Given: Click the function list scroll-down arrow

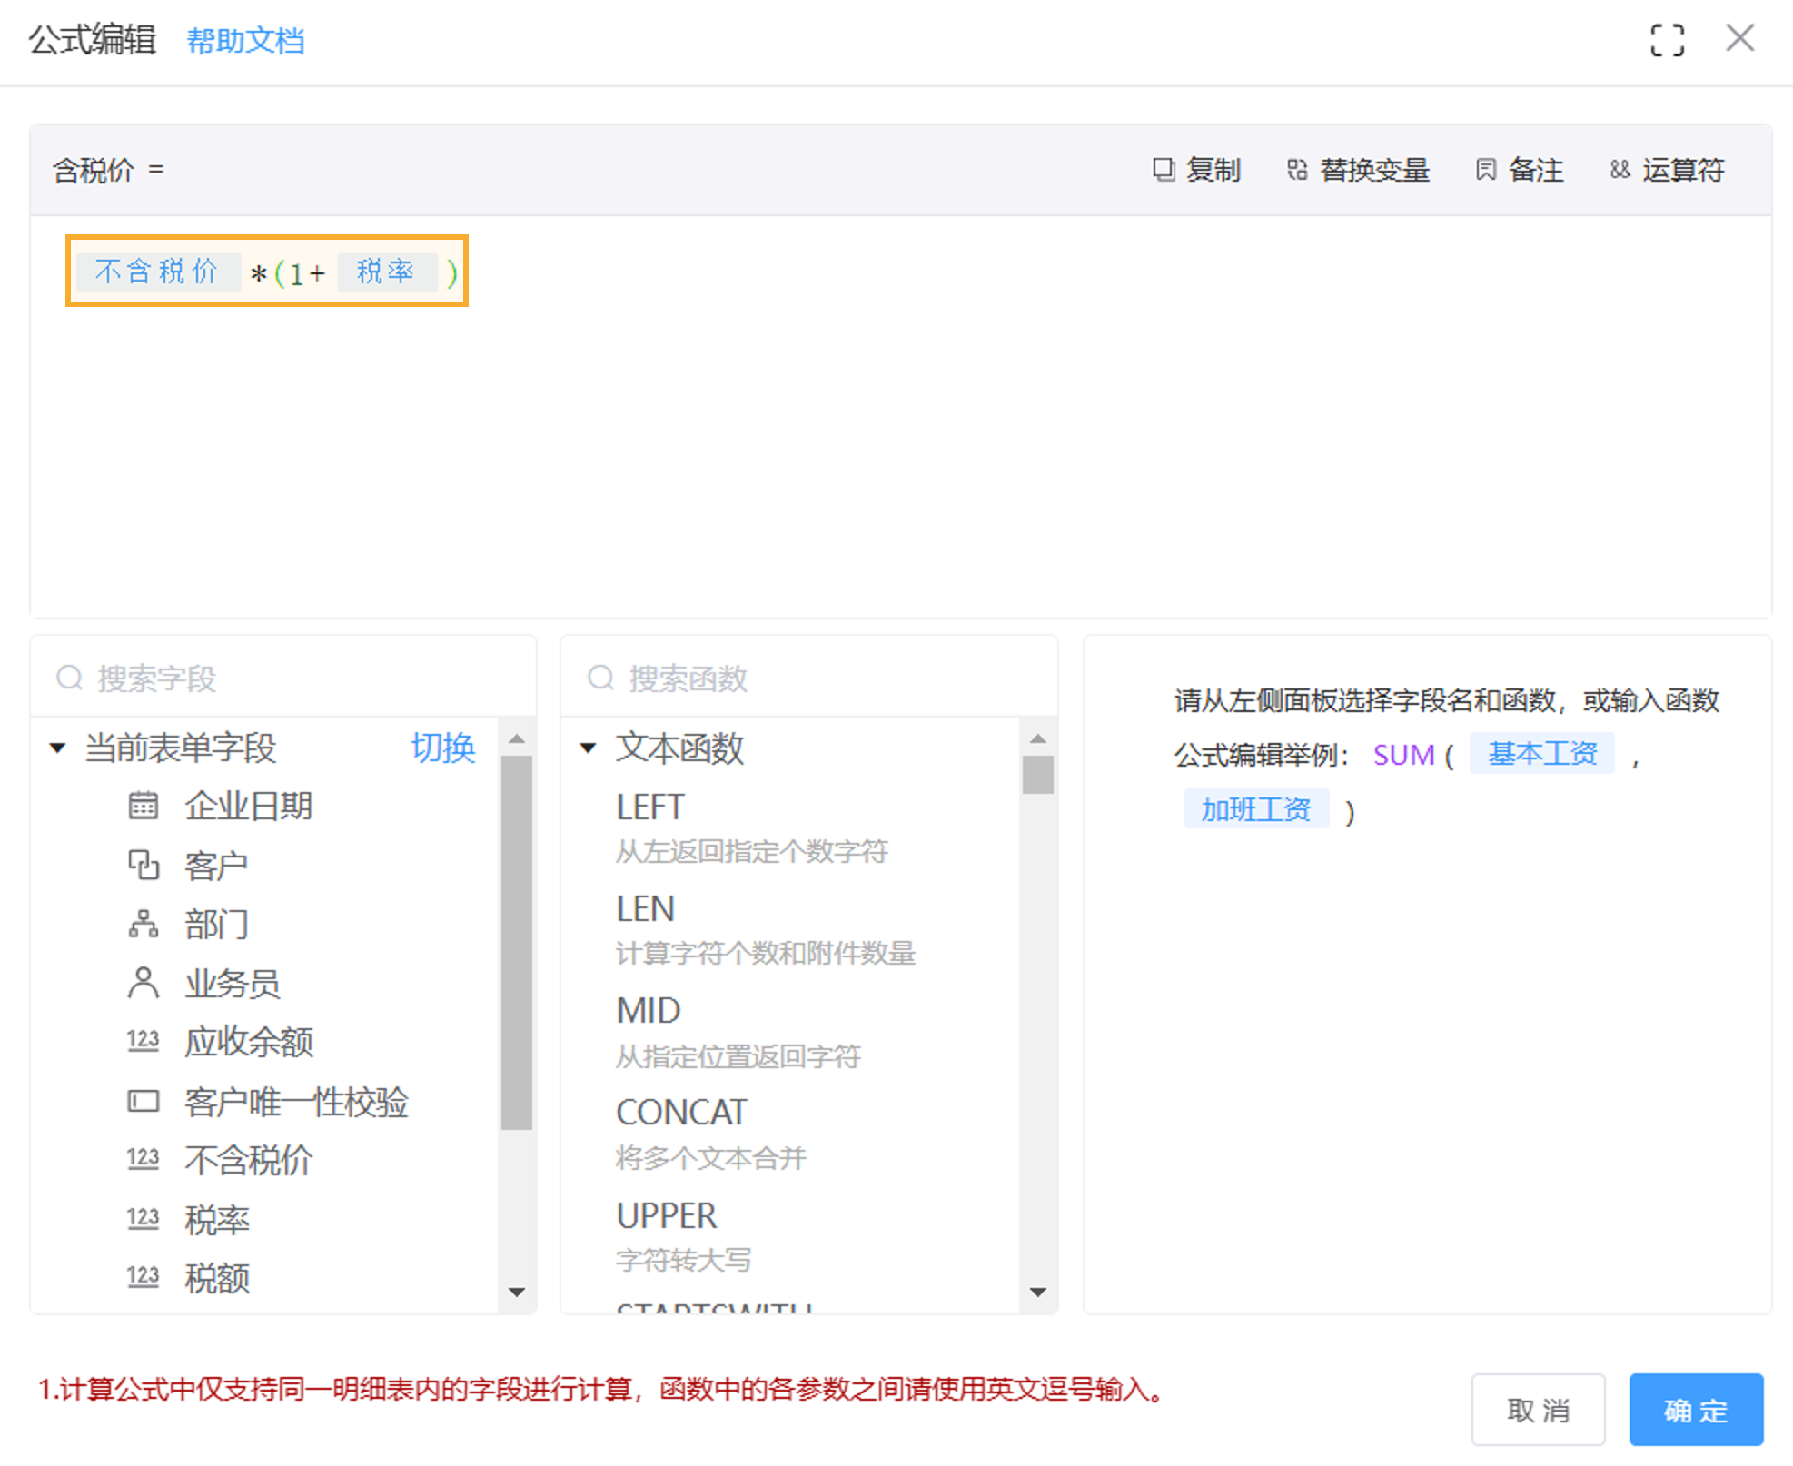Looking at the screenshot, I should [1038, 1292].
